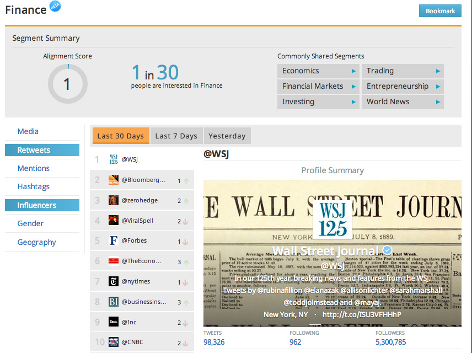Select the @WSJ handle in the list
Screen dimensions: 472x353
[130, 159]
